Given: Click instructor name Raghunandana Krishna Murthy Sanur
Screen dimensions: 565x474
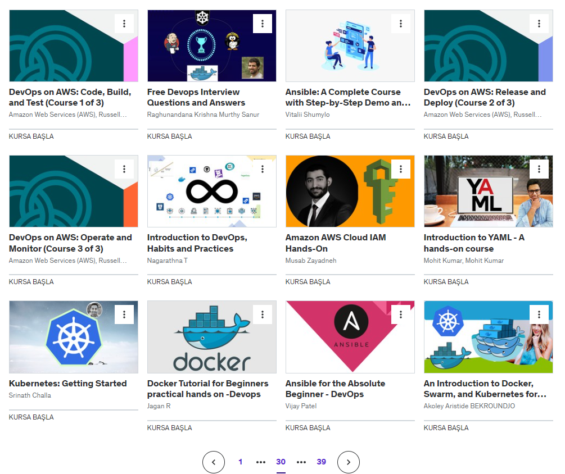Looking at the screenshot, I should tap(203, 115).
